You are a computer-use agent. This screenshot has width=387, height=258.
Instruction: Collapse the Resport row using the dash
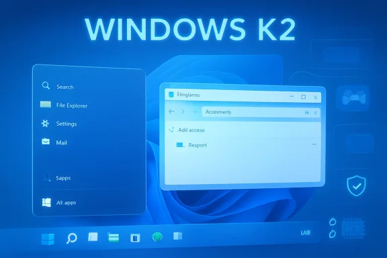(x=314, y=144)
